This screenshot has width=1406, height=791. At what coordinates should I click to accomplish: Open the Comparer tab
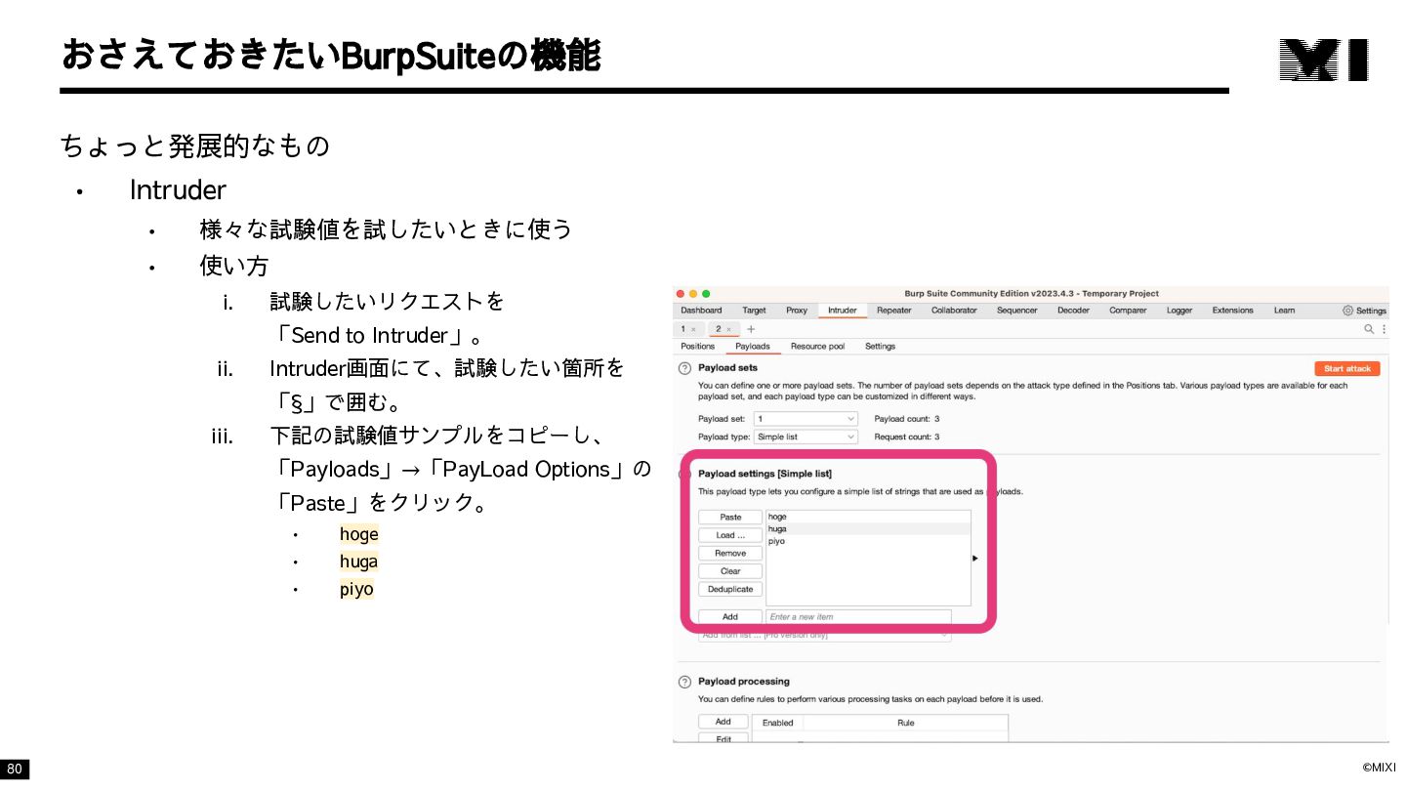click(x=1128, y=311)
